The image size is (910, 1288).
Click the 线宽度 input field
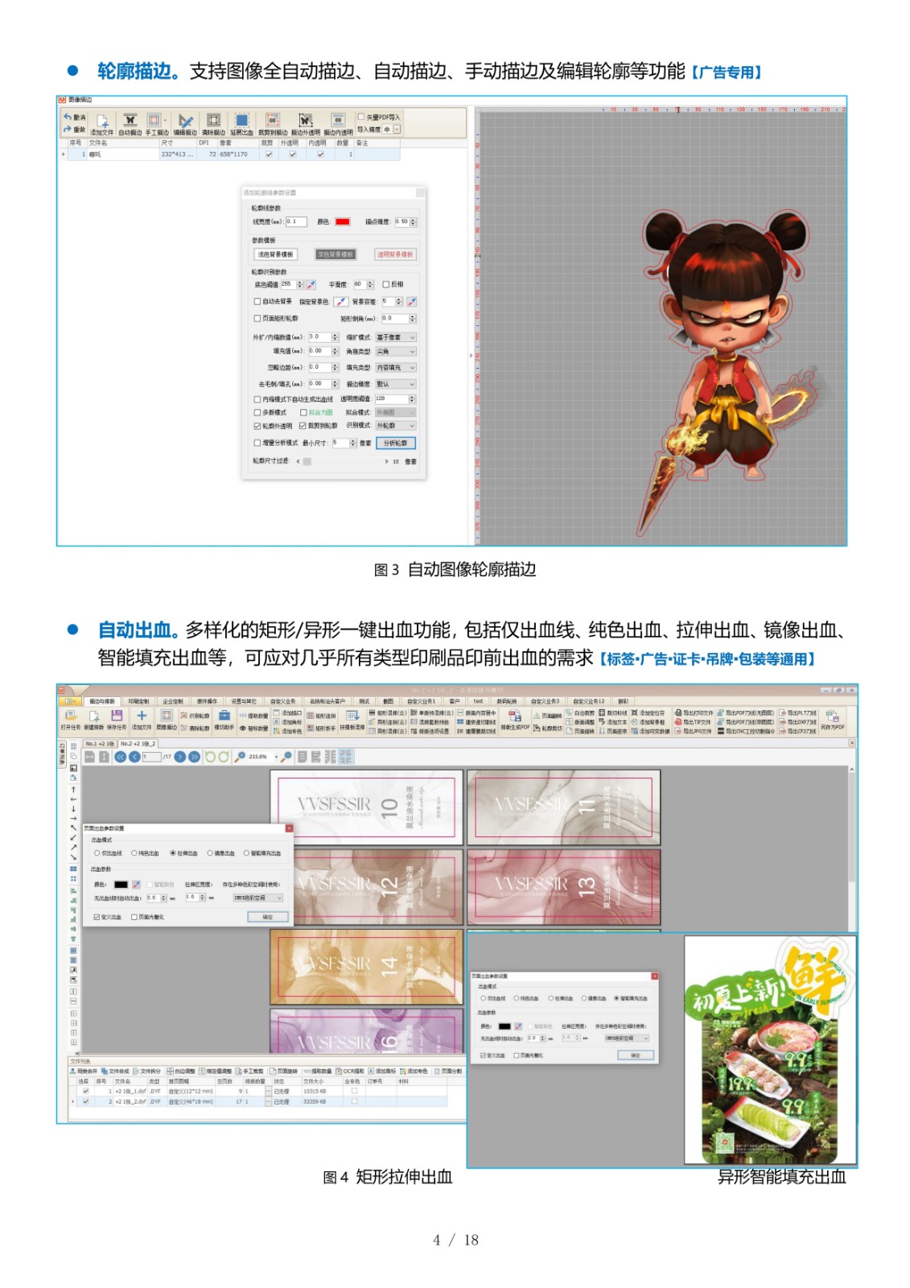295,222
